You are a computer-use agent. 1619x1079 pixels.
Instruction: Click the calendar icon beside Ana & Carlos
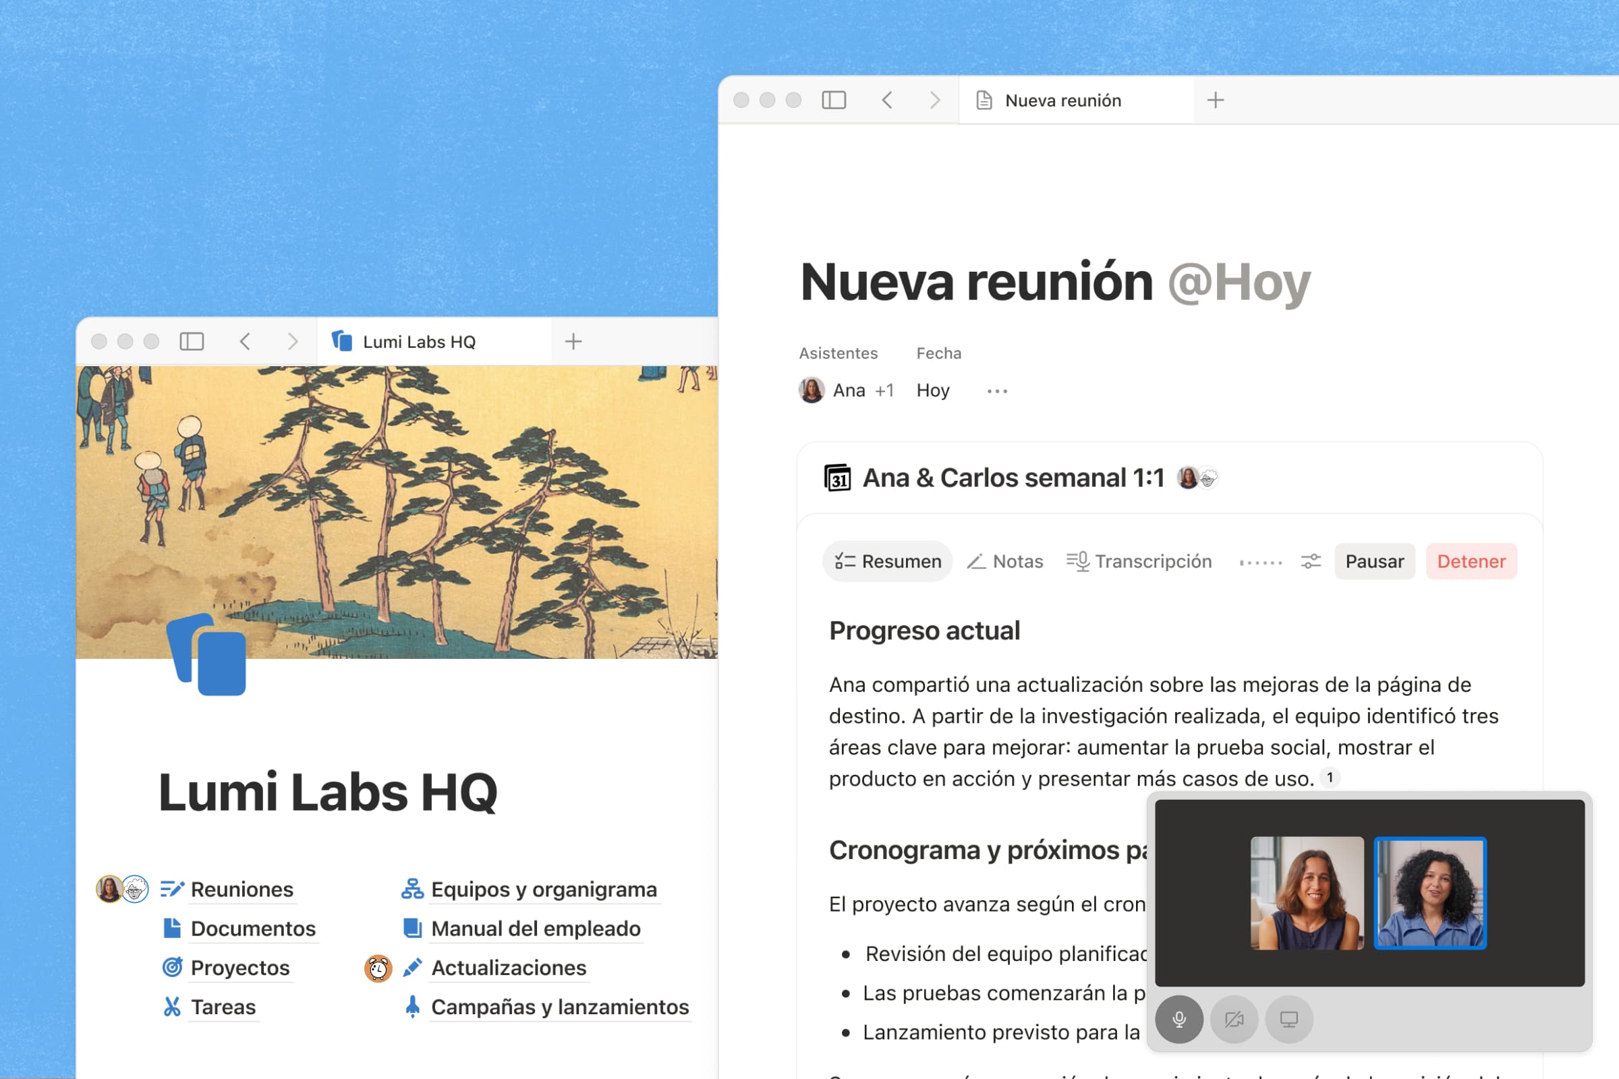(838, 477)
